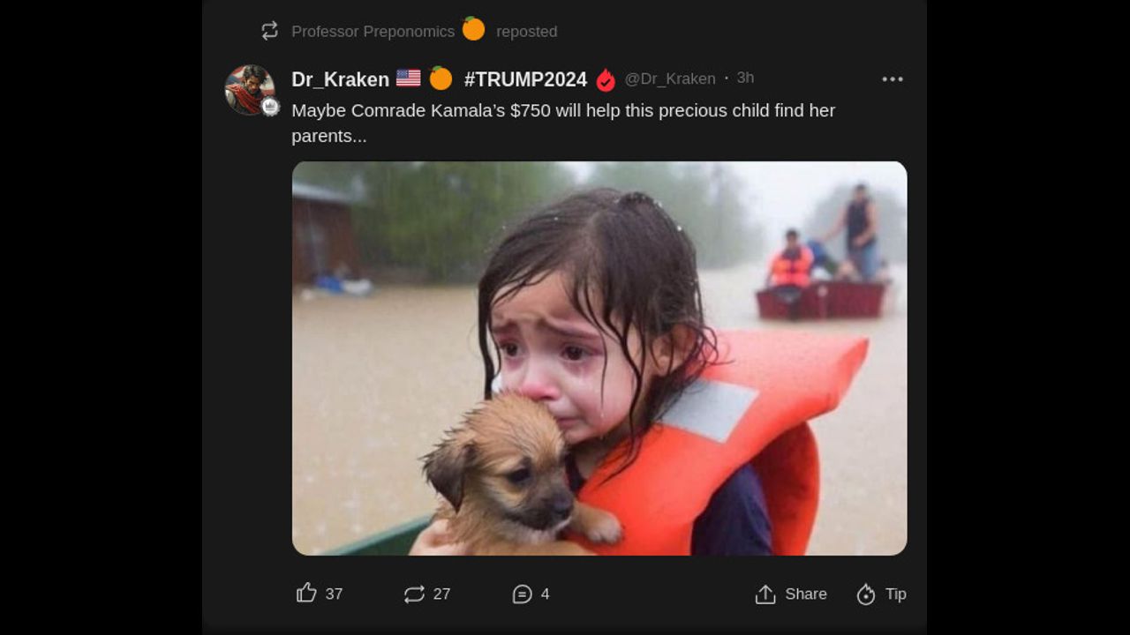The width and height of the screenshot is (1130, 635).
Task: Click the repost indicator icon above the post
Action: click(x=270, y=31)
